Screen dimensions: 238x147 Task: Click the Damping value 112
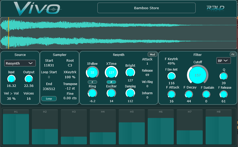(130, 101)
